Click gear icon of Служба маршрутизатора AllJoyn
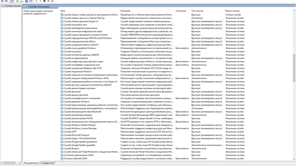The width and height of the screenshot is (296, 166). (x=62, y=41)
